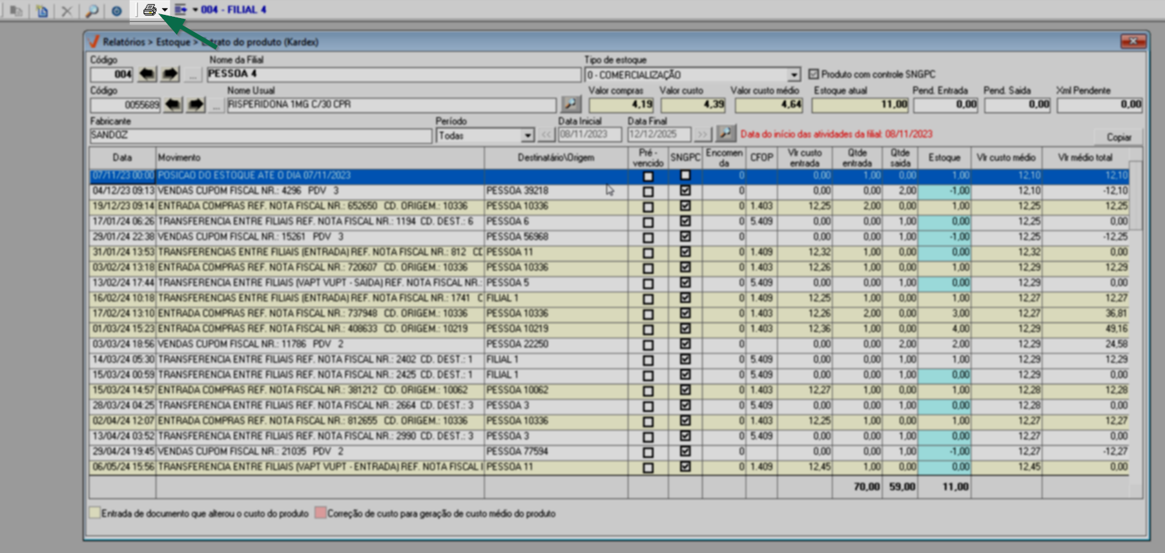Expand the Tipo de estoque dropdown
Screen dimensions: 1165x553
[794, 75]
